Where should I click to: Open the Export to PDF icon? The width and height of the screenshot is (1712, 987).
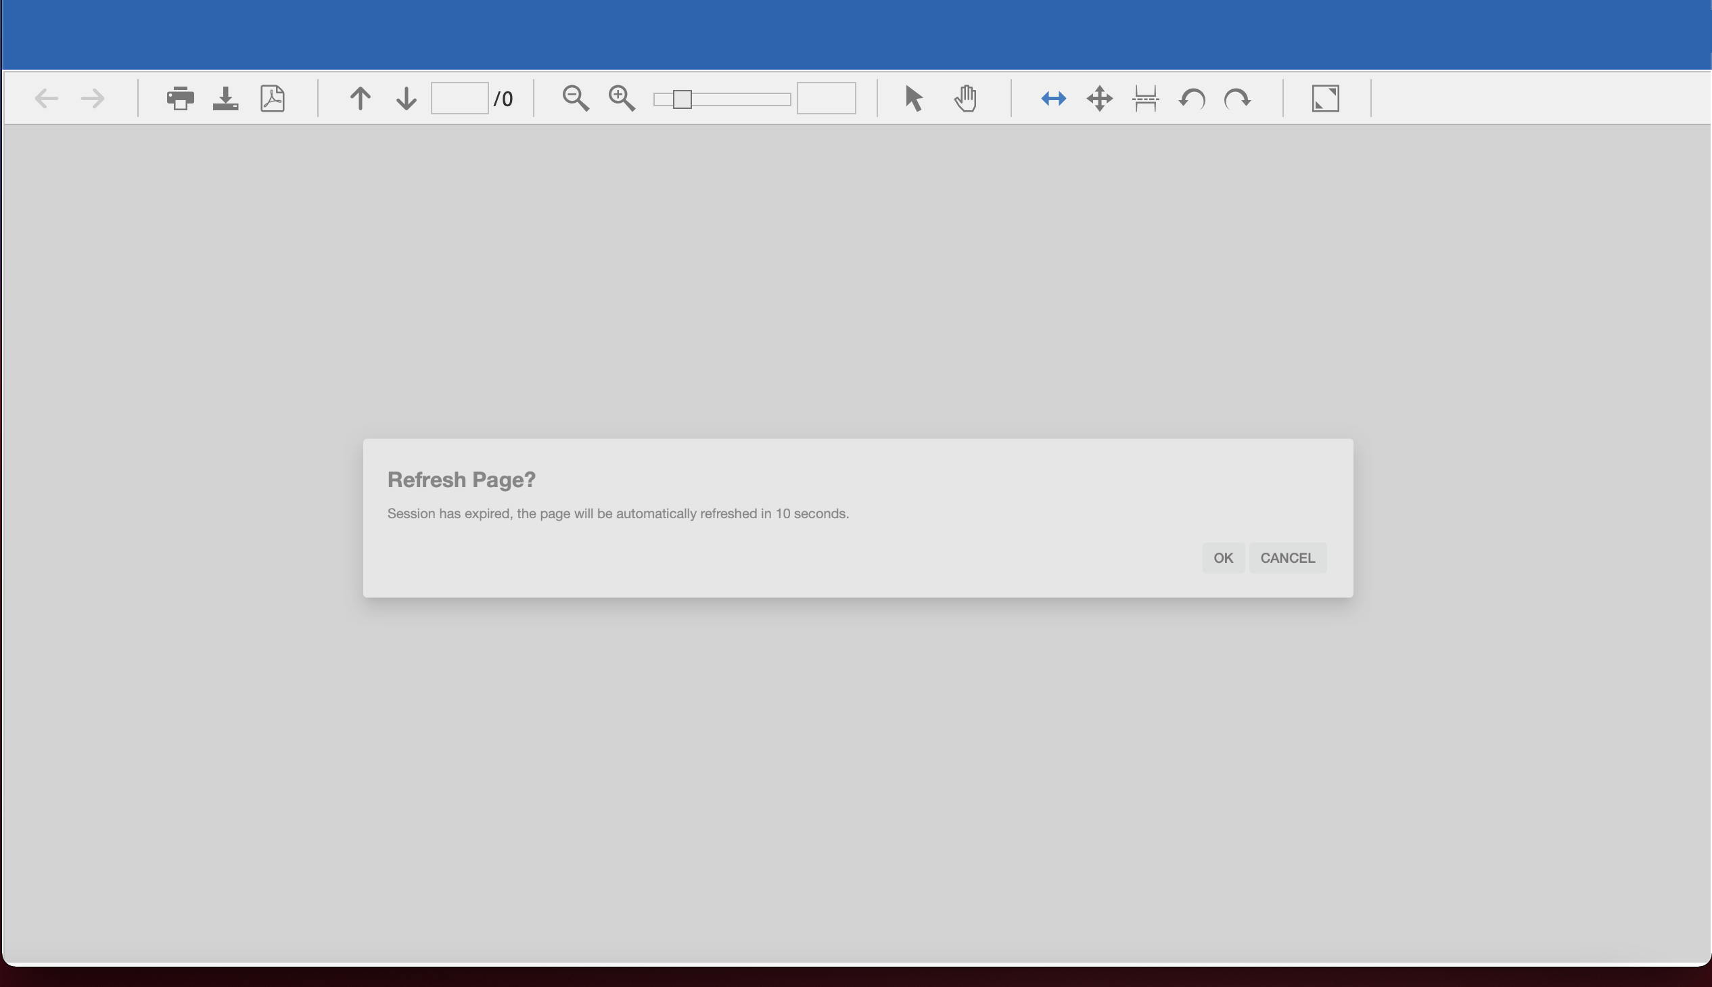272,98
